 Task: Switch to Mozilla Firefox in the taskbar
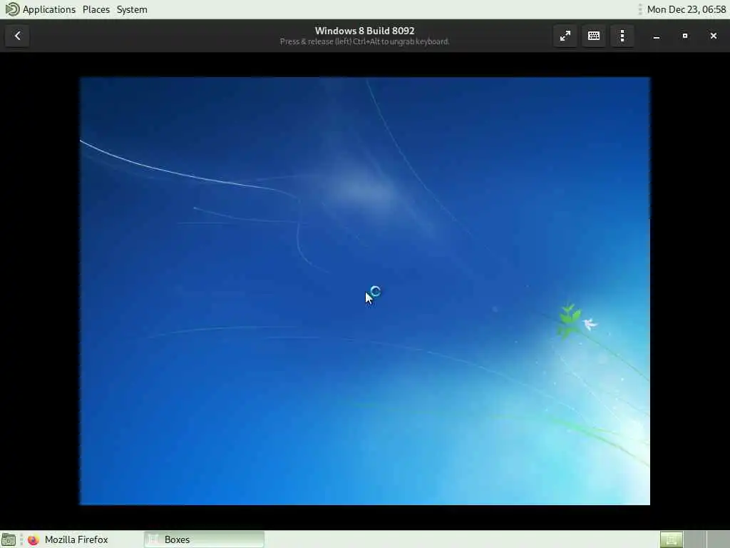pos(68,539)
